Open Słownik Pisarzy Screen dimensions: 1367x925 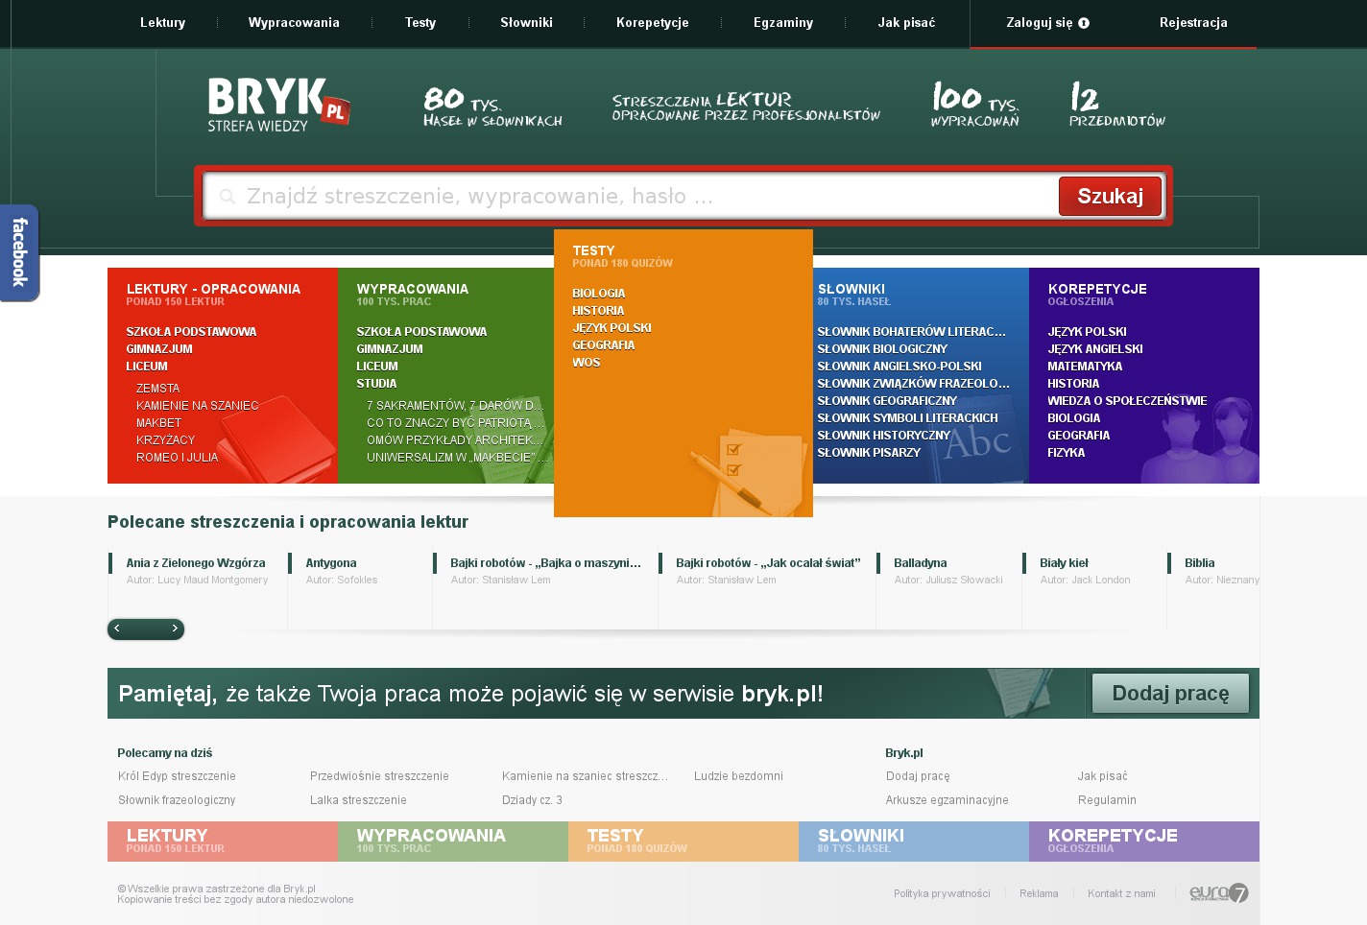869,453
